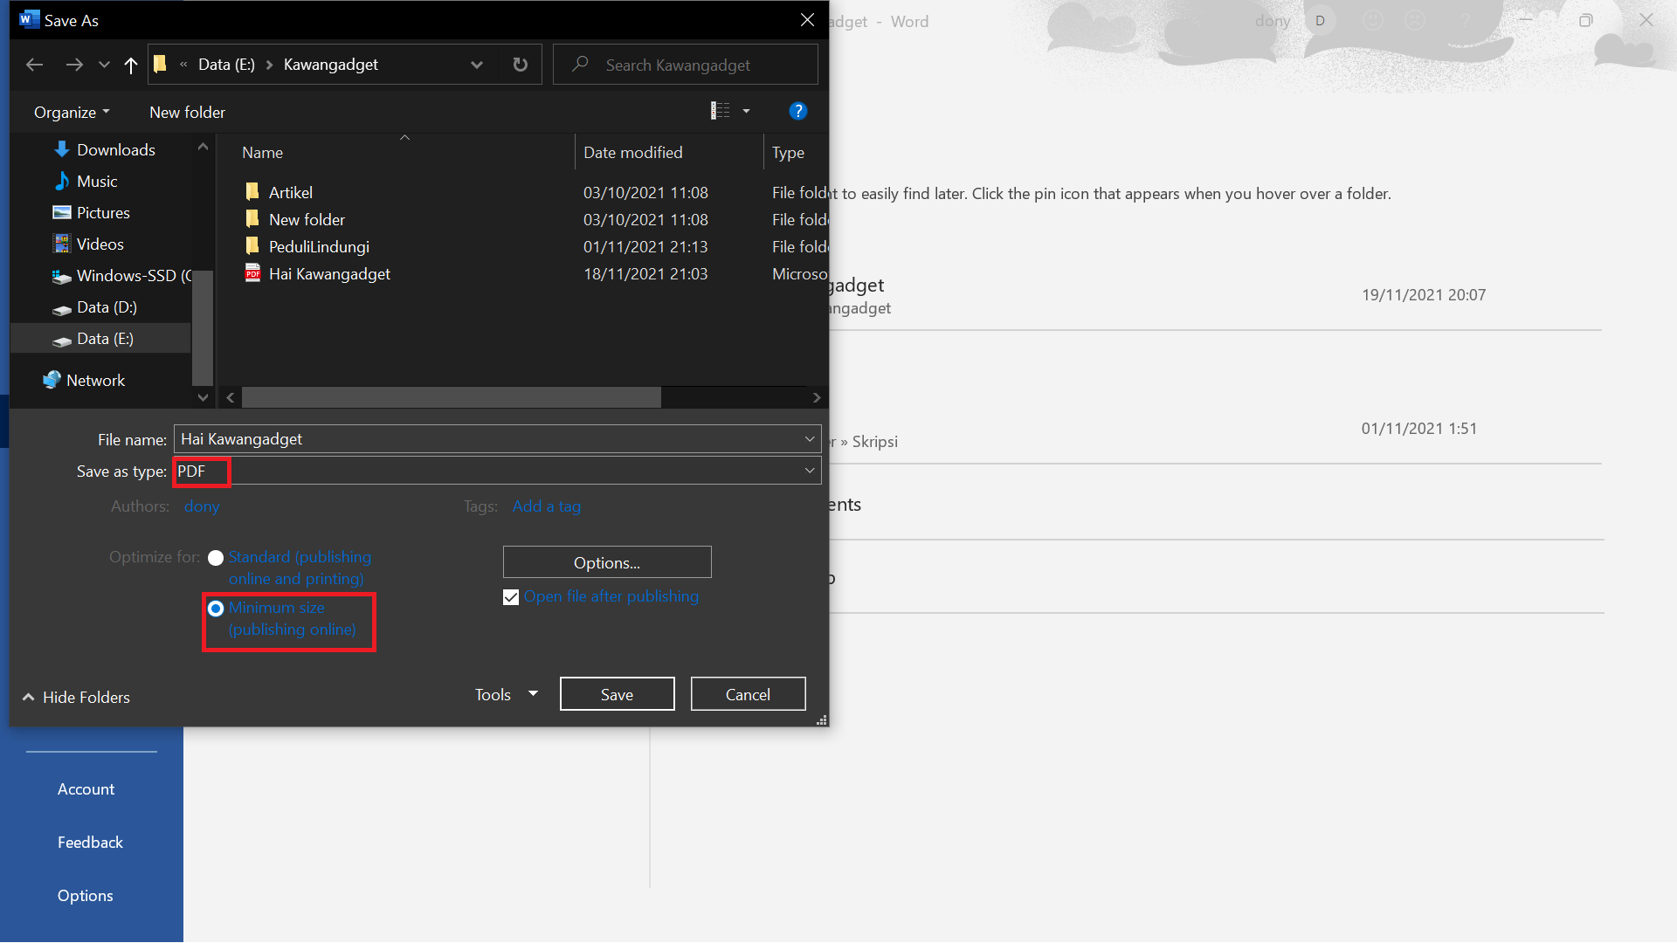Expand the File name dropdown arrow

pyautogui.click(x=810, y=439)
